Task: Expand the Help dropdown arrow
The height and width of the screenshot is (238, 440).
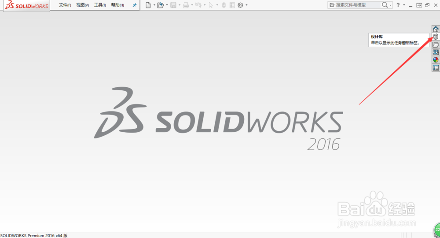Action: pos(404,5)
